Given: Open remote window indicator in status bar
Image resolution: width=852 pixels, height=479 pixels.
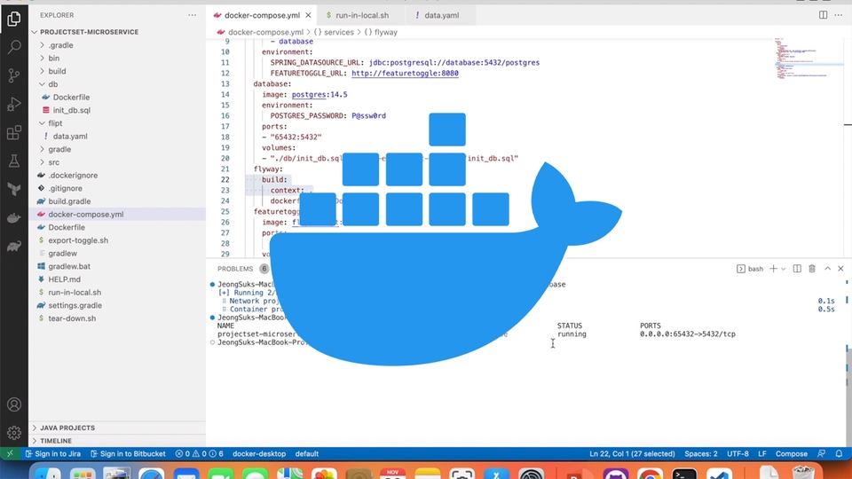Looking at the screenshot, I should tap(10, 454).
